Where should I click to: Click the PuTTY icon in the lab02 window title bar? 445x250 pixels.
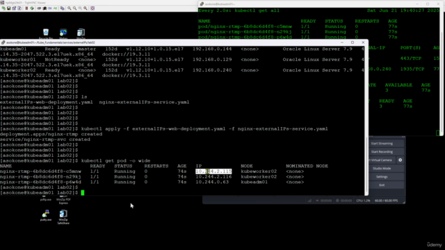click(x=3, y=42)
